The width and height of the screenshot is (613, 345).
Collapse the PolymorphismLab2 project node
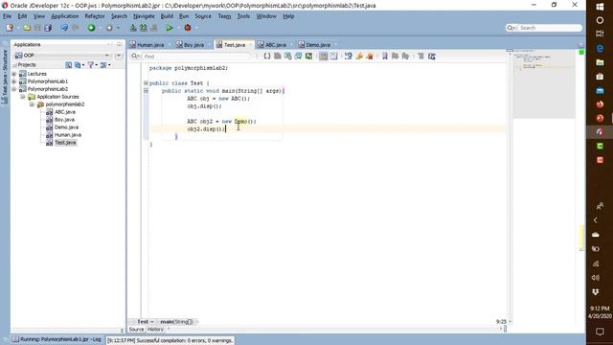14,89
